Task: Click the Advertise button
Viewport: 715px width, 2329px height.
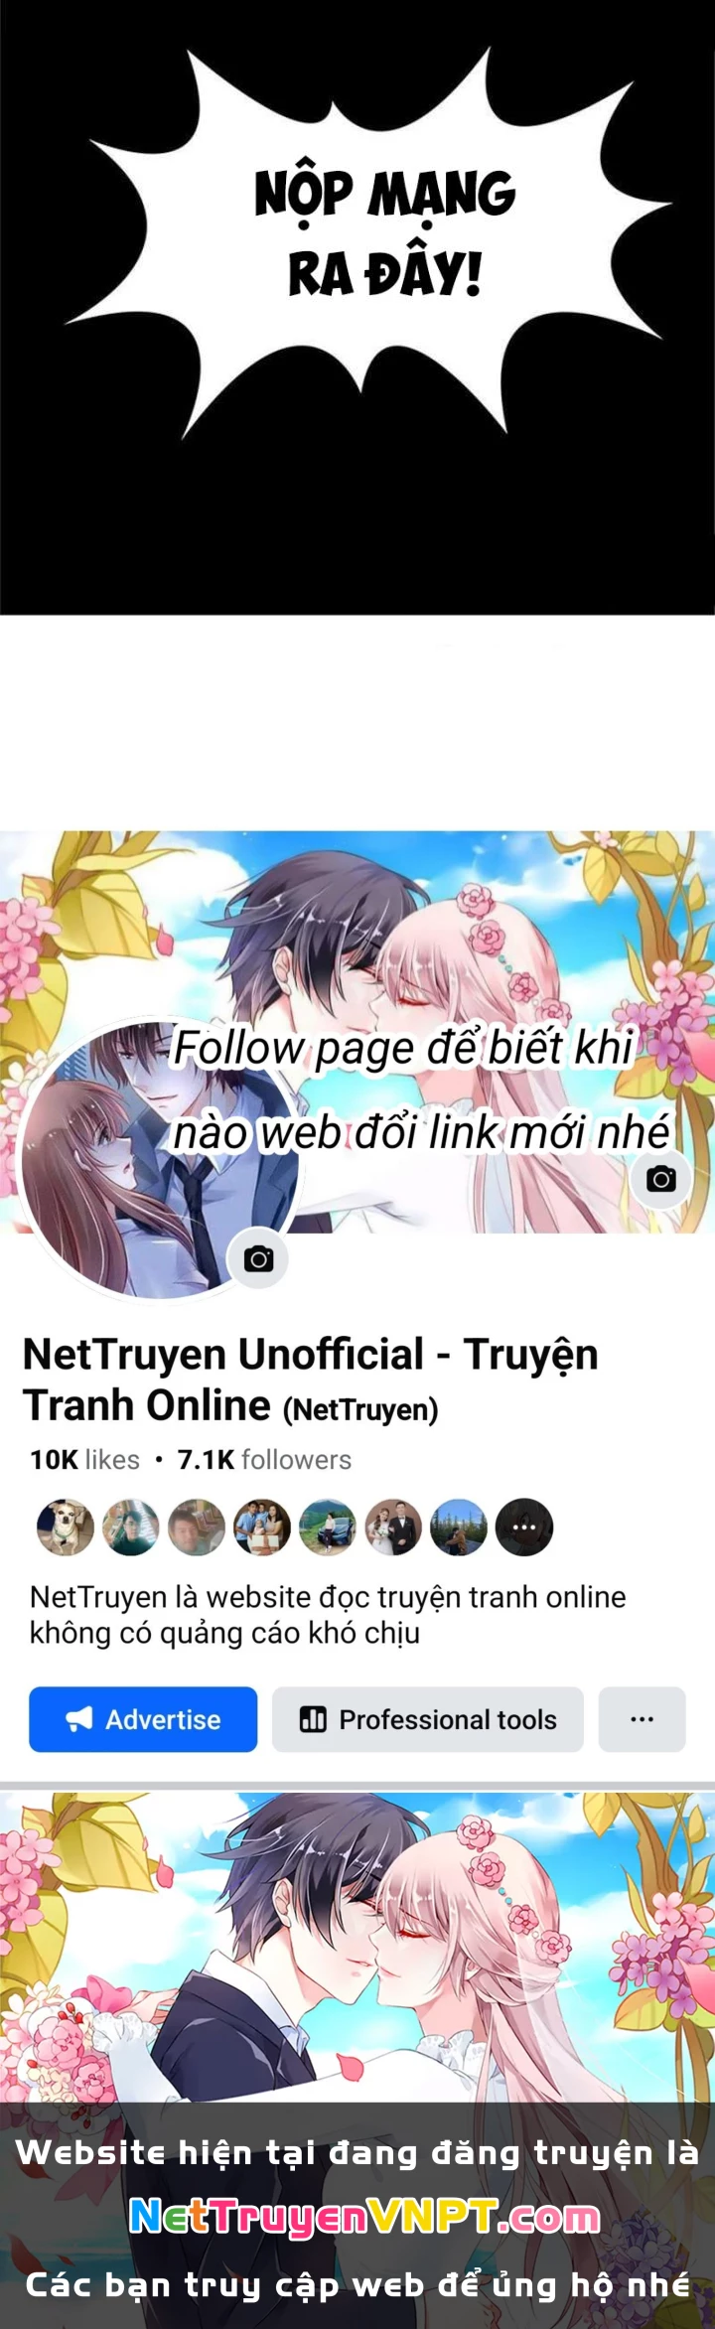Action: coord(143,1719)
